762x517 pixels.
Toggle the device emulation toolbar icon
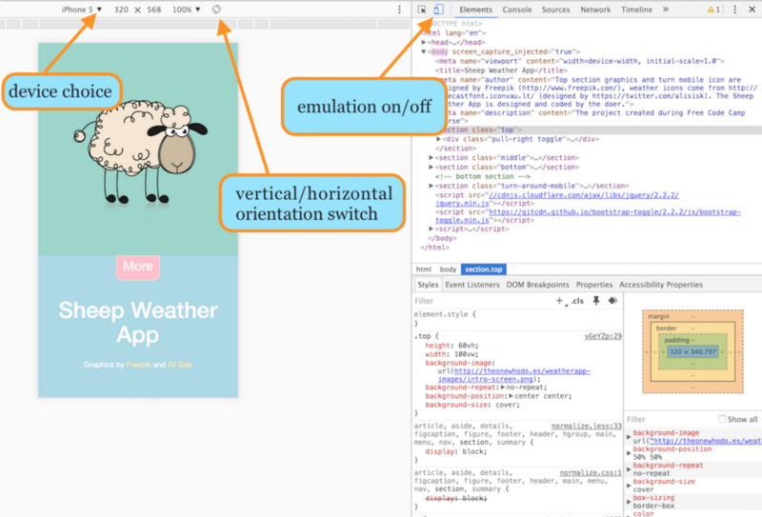[x=438, y=10]
